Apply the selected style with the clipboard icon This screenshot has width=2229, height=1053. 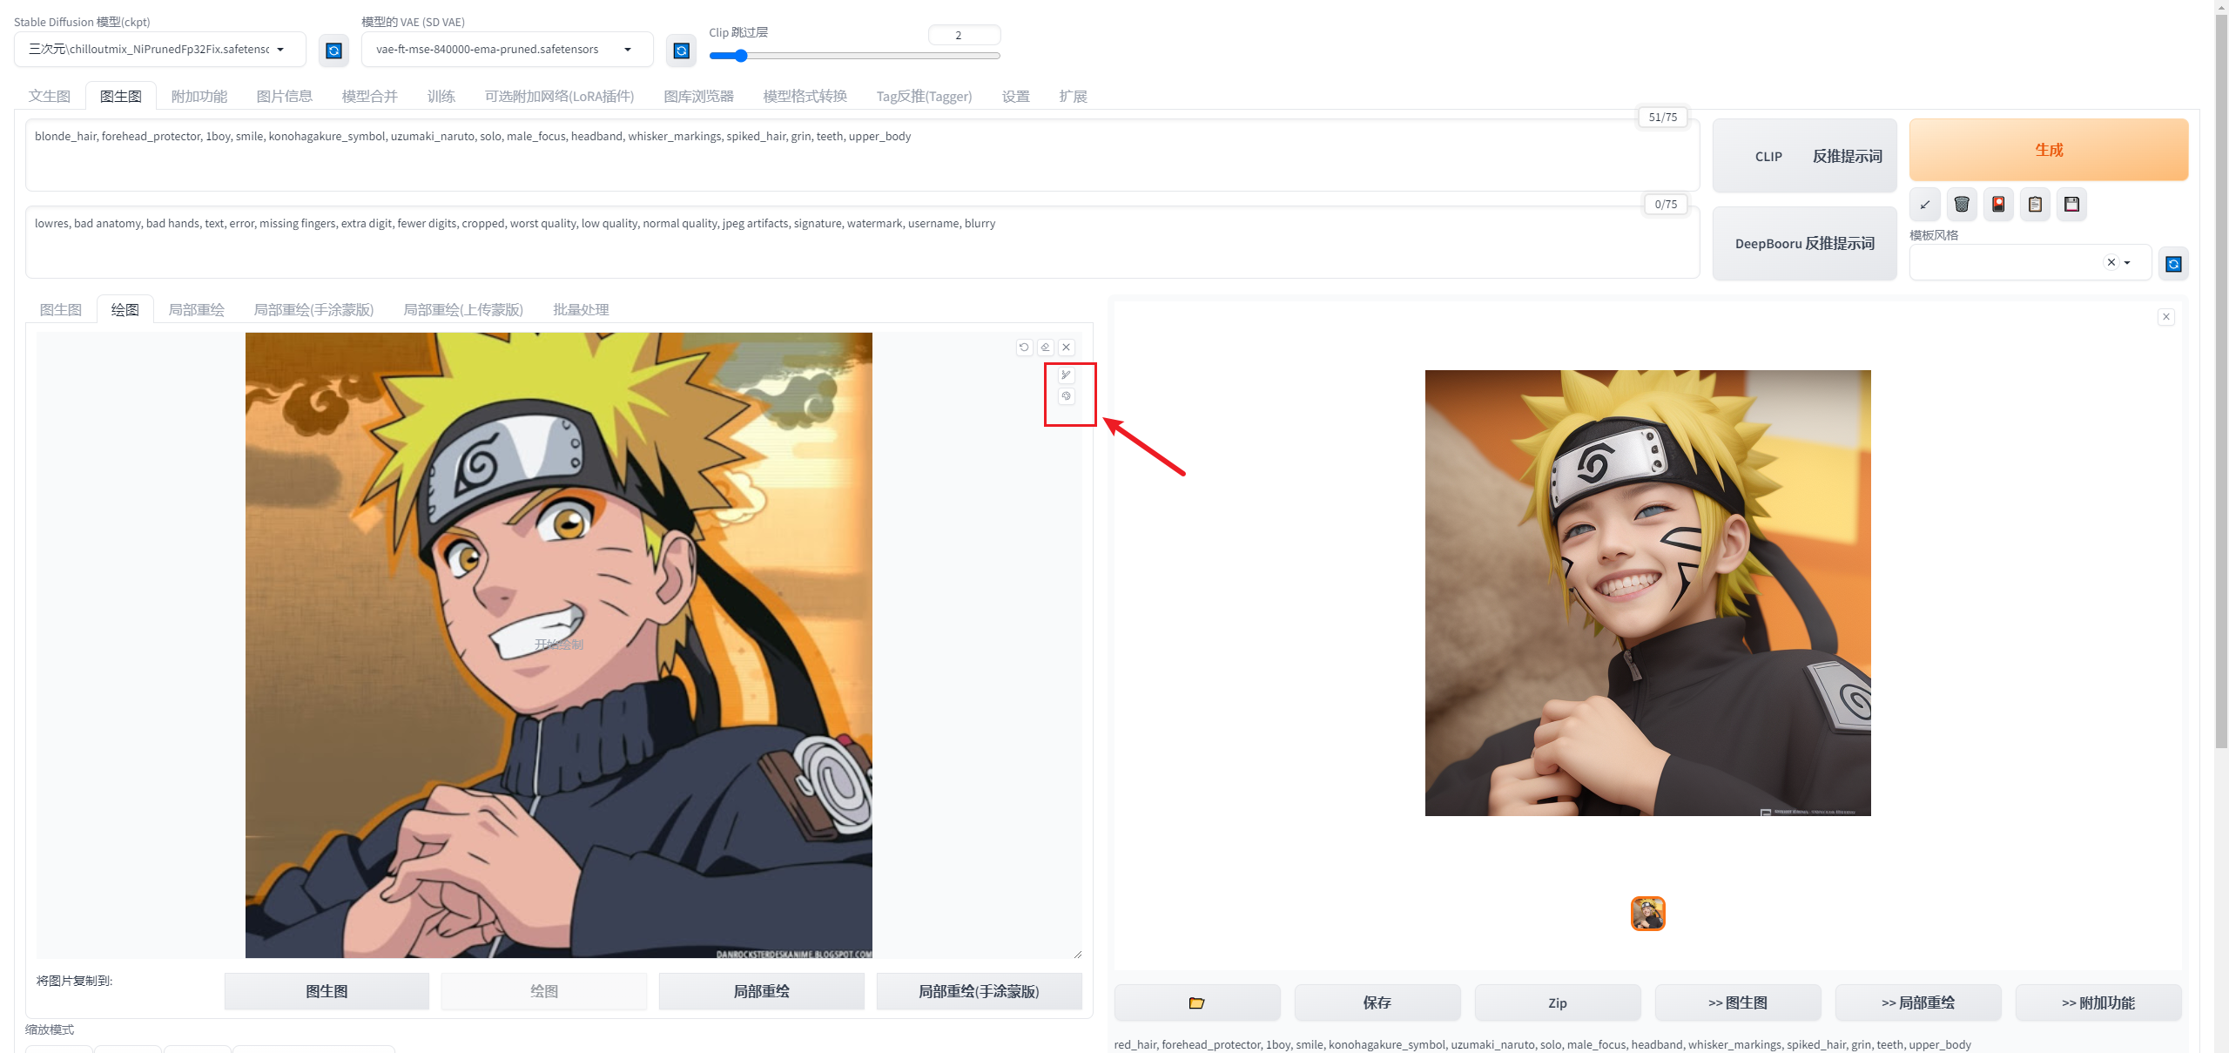(x=2035, y=205)
